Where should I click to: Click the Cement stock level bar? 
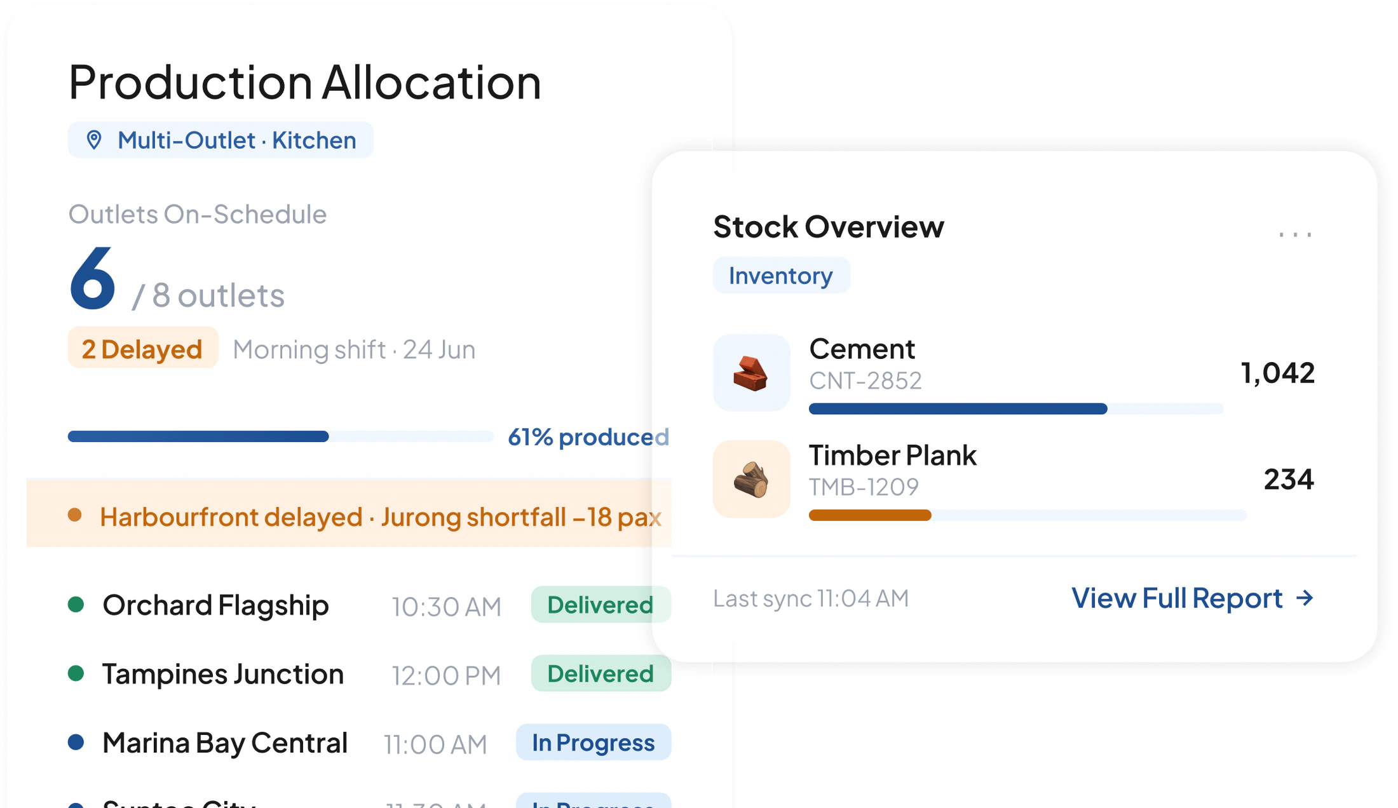[x=1015, y=408]
